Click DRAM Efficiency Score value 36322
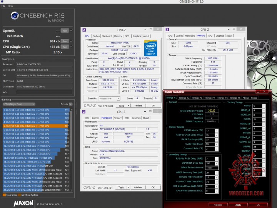This screenshot has width=277, height=208. coord(212,111)
